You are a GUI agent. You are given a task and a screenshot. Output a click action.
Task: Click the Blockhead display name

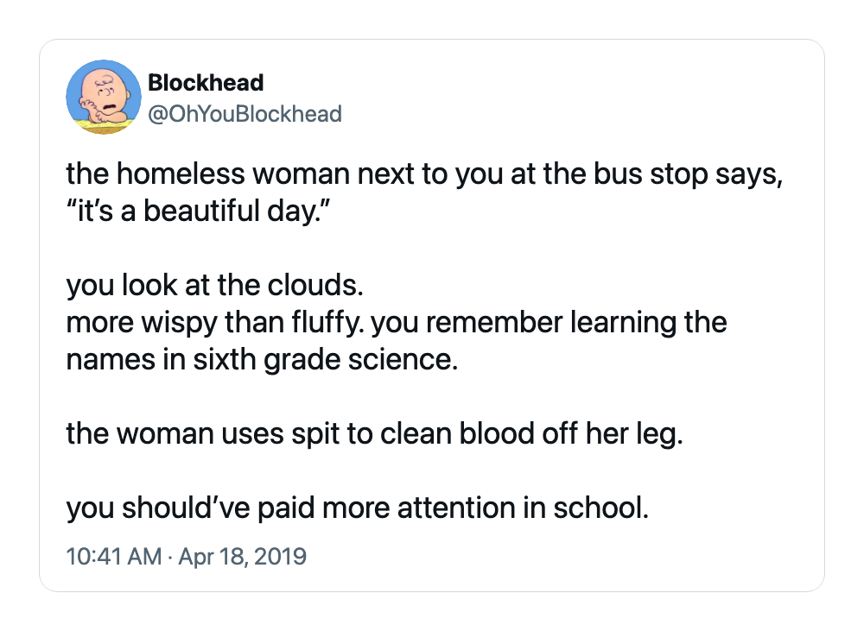click(x=206, y=83)
